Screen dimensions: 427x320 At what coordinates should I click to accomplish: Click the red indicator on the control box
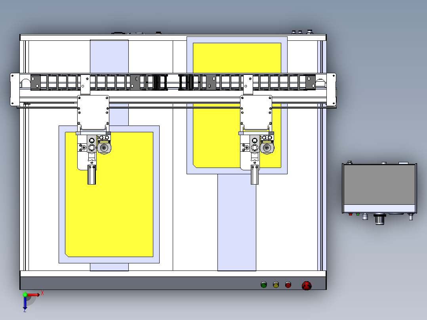point(350,214)
